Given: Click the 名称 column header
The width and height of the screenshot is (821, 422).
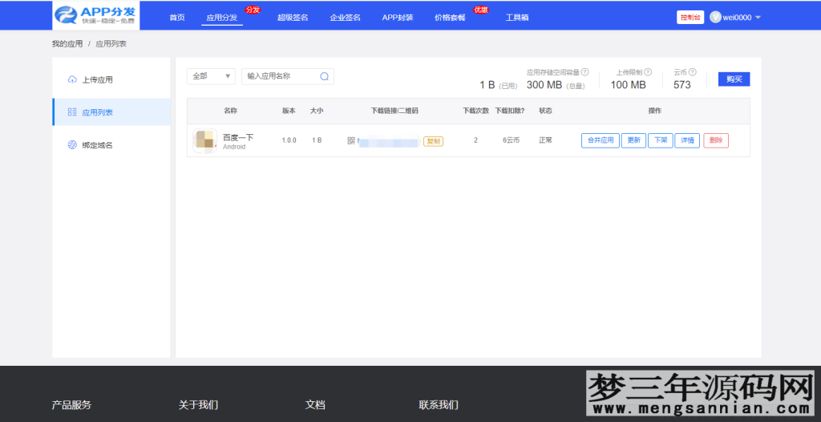Looking at the screenshot, I should [230, 112].
